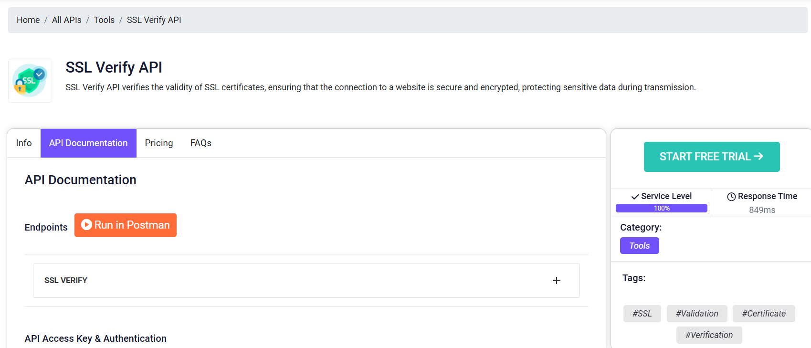Click the Postman play icon
Image resolution: width=811 pixels, height=348 pixels.
[86, 225]
